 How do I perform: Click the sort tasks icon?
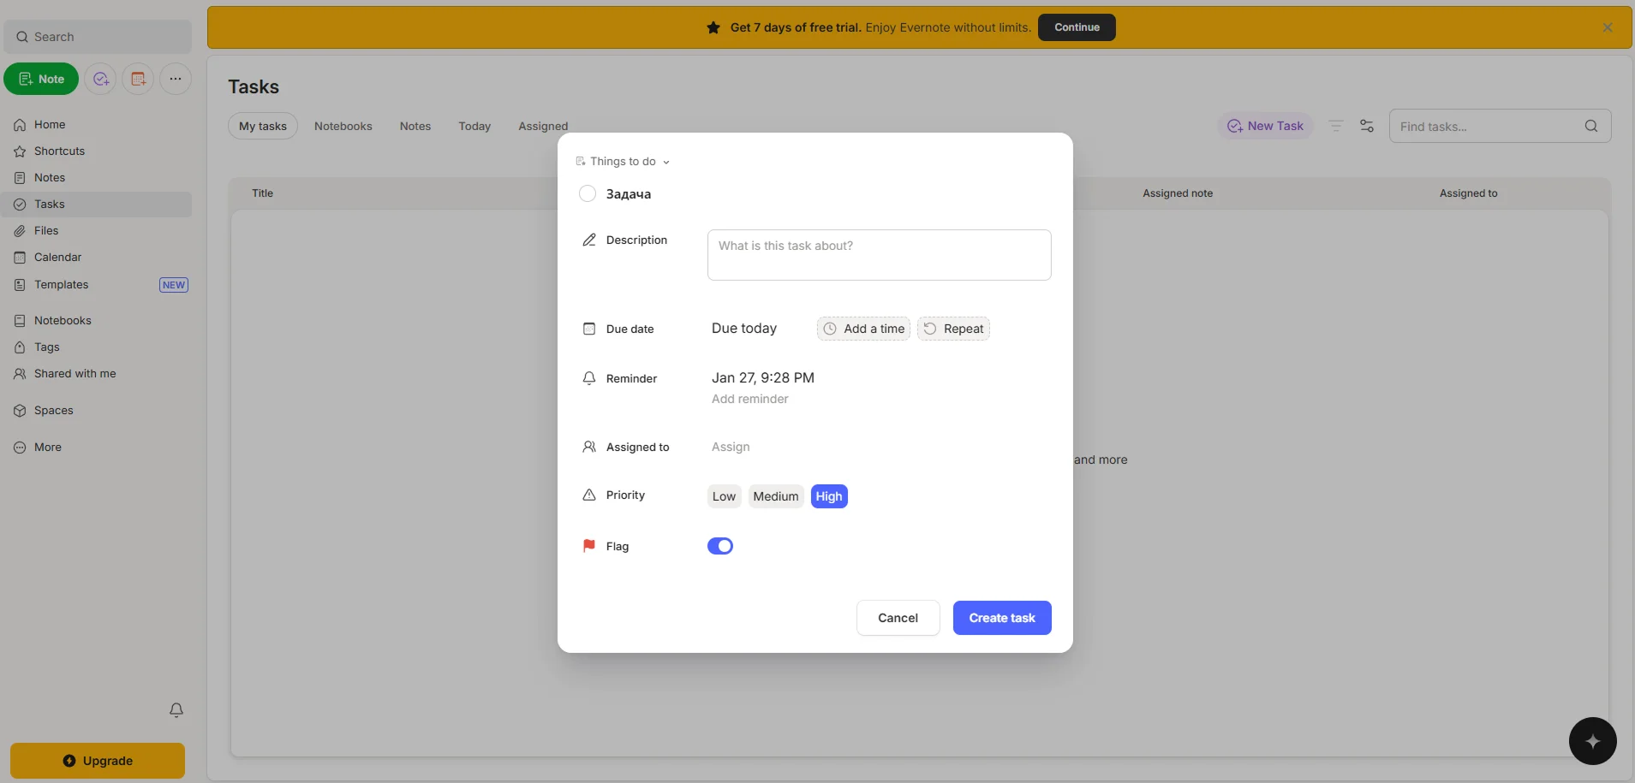(1335, 126)
